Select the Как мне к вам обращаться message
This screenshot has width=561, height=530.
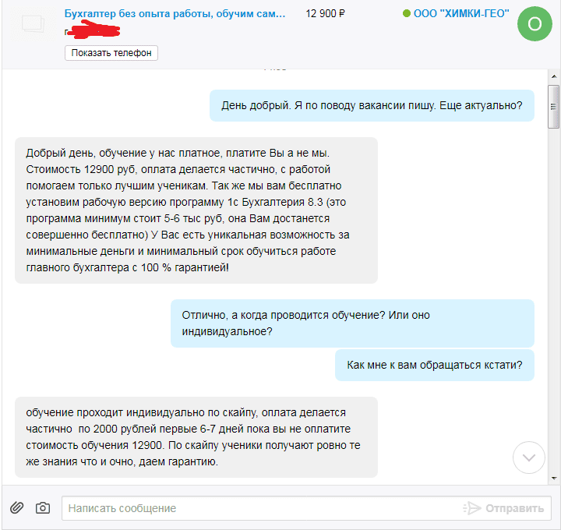coord(435,365)
